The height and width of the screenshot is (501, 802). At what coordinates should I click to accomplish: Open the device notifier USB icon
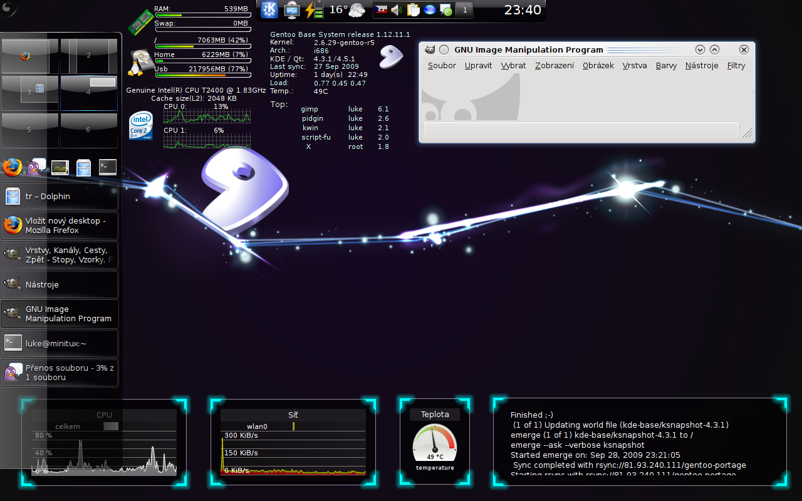[291, 9]
